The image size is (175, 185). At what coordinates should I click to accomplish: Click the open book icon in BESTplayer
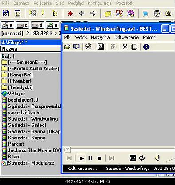pyautogui.click(x=76, y=47)
